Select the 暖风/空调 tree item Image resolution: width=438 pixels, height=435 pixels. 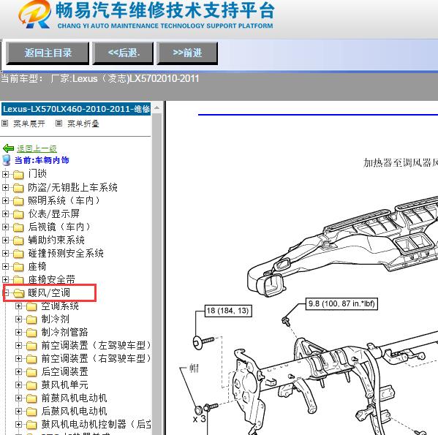click(x=49, y=292)
